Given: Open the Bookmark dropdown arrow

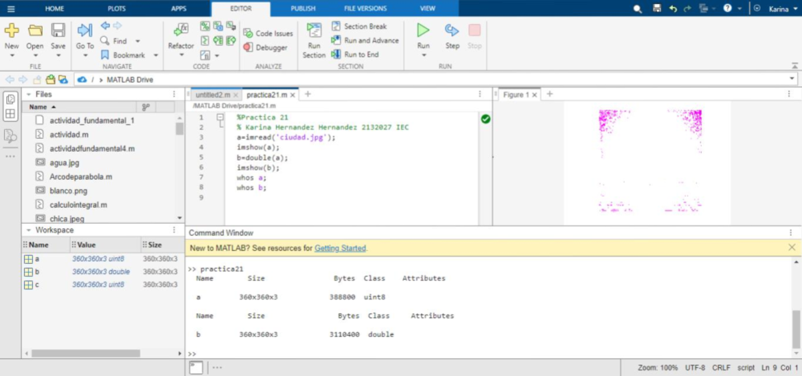Looking at the screenshot, I should coord(156,55).
